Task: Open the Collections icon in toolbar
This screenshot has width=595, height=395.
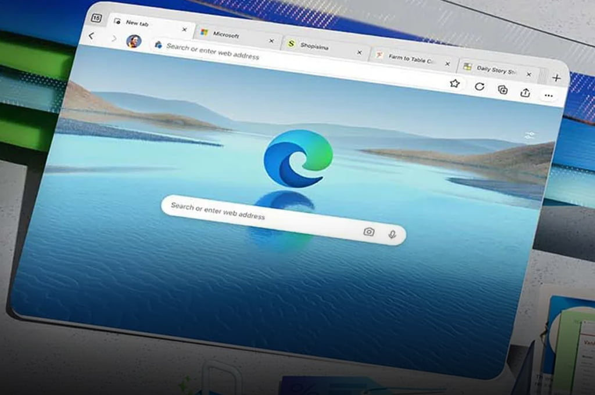Action: pyautogui.click(x=503, y=90)
